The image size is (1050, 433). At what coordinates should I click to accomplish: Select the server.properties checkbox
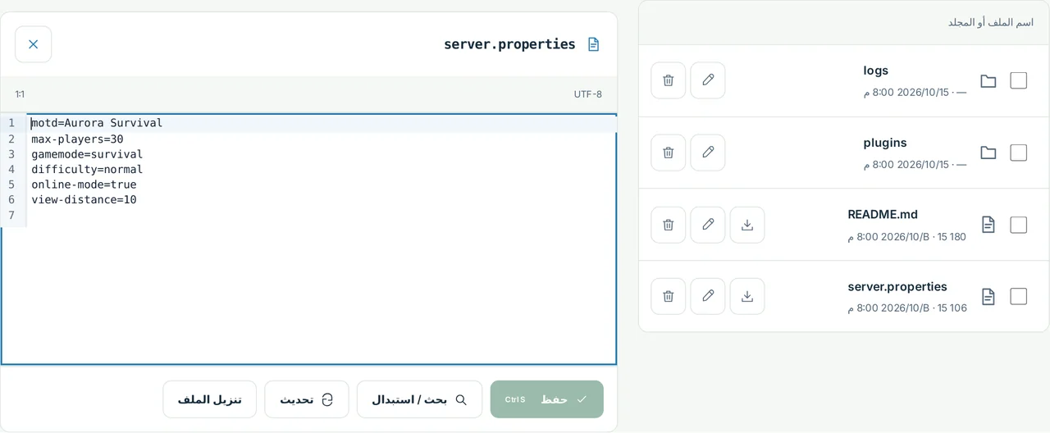(x=1019, y=296)
